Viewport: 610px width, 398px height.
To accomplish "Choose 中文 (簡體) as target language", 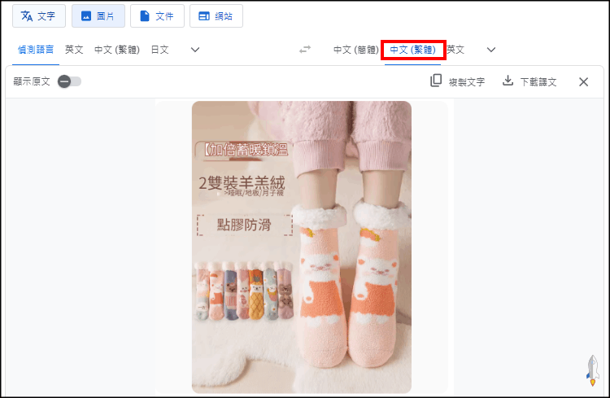I will [x=356, y=50].
